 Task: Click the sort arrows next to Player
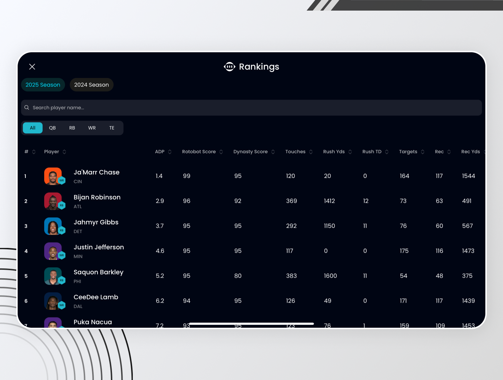pyautogui.click(x=64, y=152)
